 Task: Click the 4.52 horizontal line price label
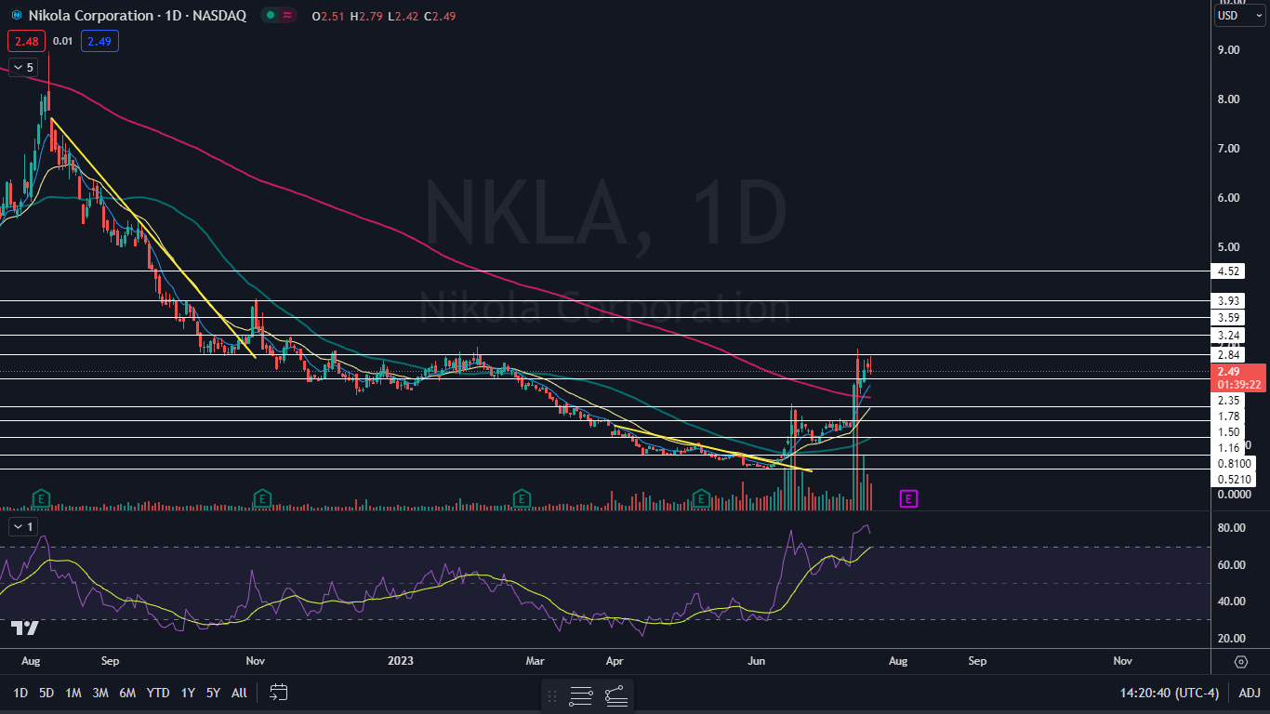(1227, 271)
